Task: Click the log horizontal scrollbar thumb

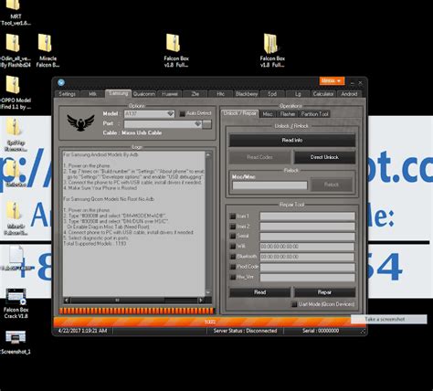Action: 117,301
